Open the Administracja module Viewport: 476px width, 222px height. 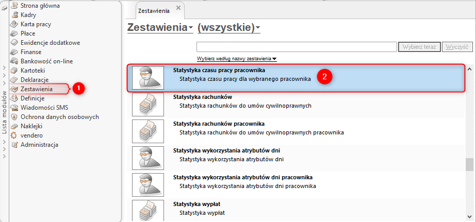click(40, 145)
